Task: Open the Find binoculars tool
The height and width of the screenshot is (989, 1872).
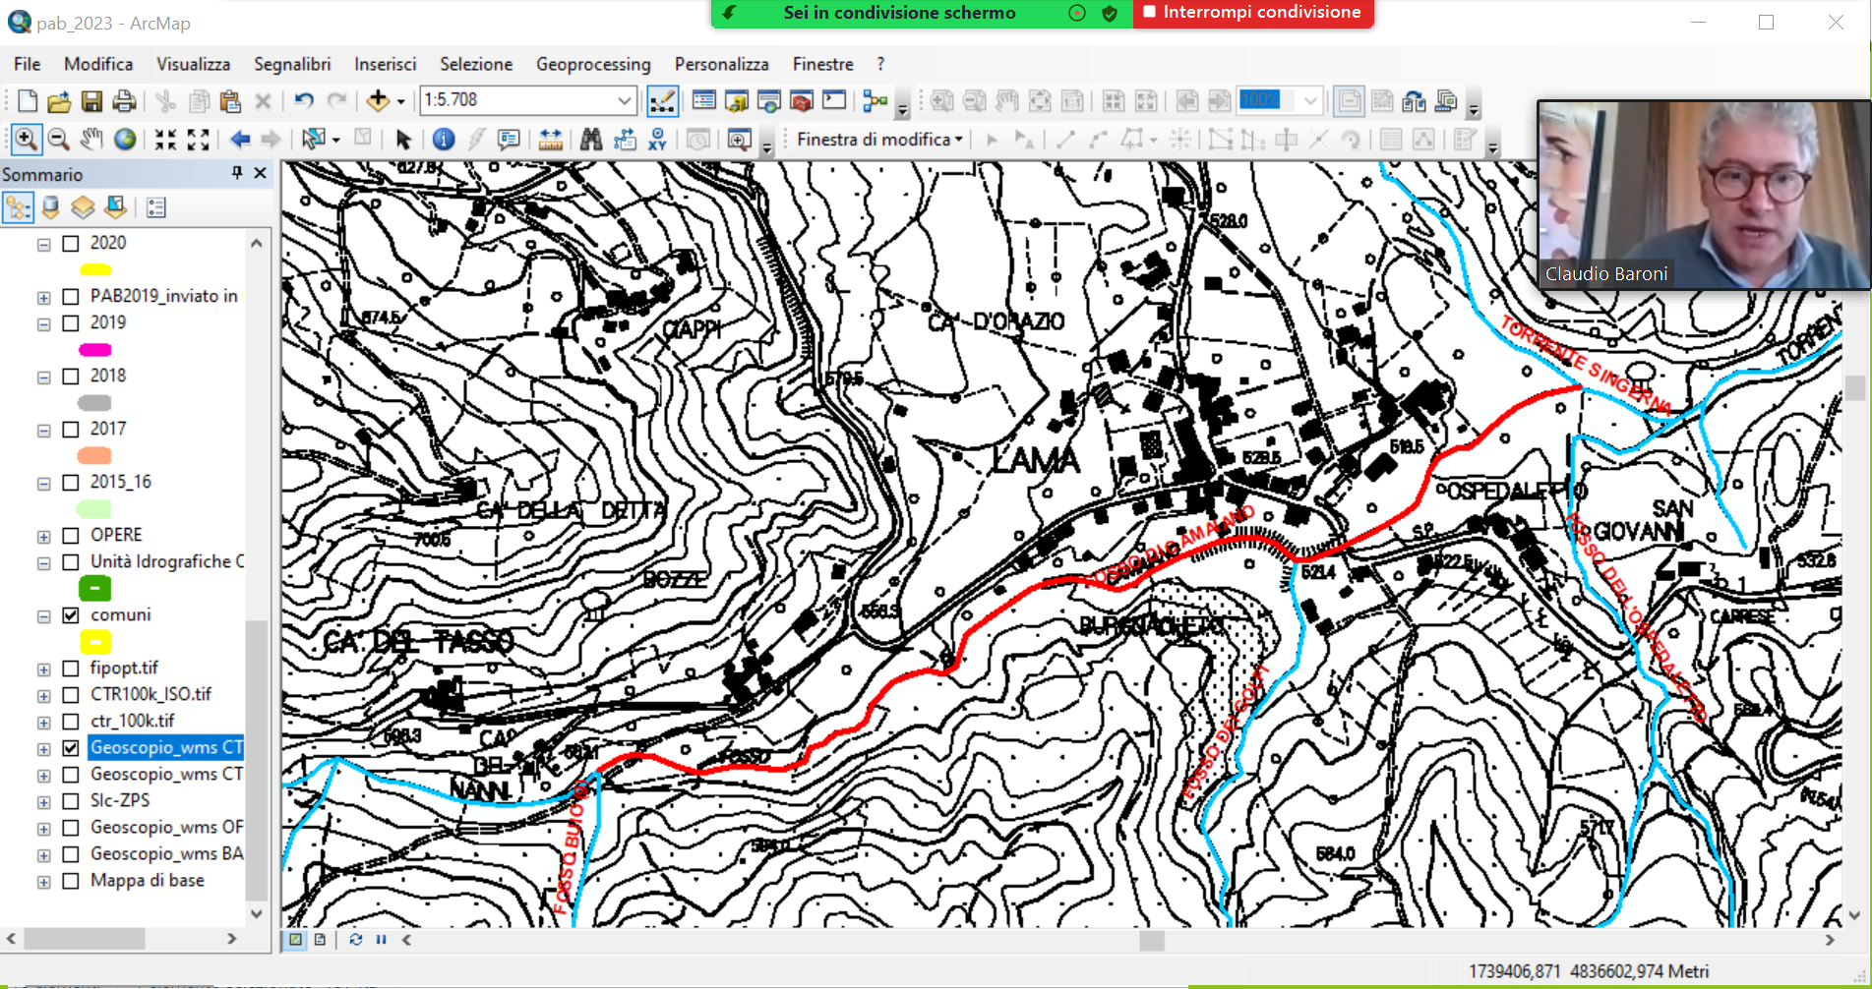Action: click(x=591, y=140)
